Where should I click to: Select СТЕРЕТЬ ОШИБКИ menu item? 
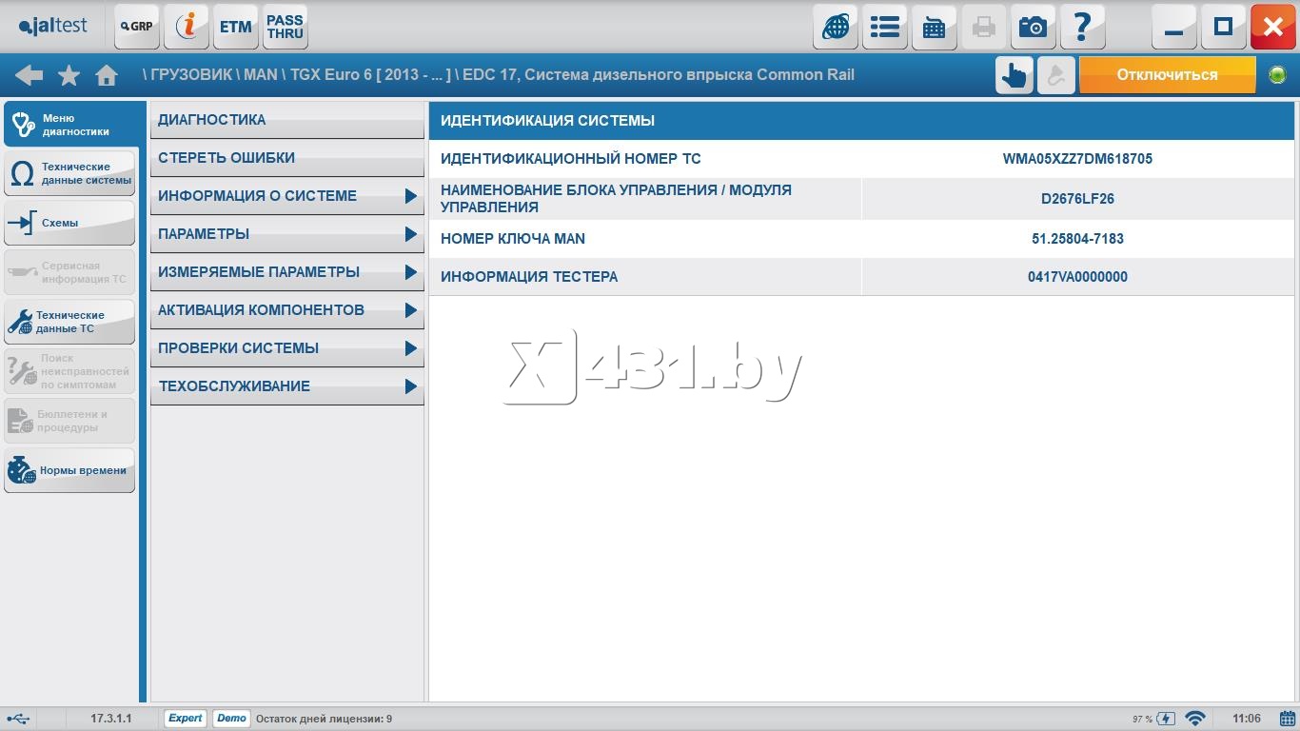pos(286,158)
